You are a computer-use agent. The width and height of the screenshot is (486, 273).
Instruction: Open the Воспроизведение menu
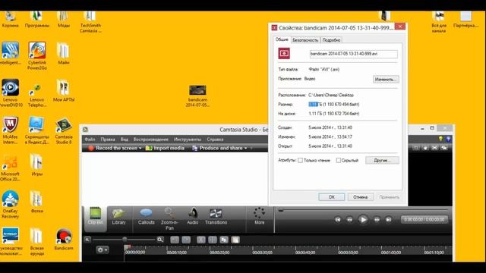pos(151,140)
